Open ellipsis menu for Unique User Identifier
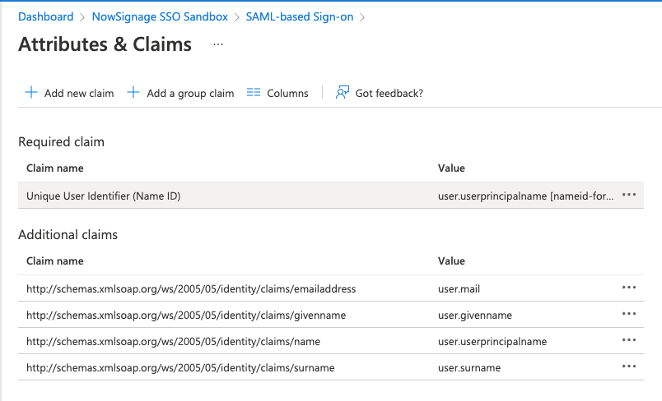Viewport: 662px width, 401px height. click(x=629, y=195)
